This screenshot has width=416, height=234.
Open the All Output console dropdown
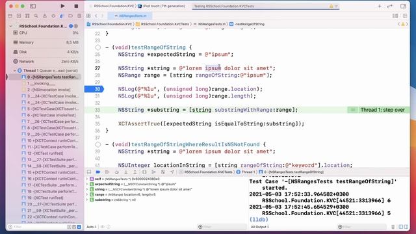[260, 227]
